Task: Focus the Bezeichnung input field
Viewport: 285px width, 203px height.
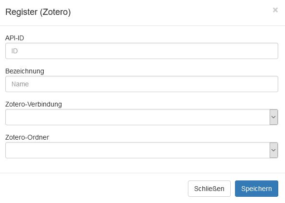Action: (x=142, y=84)
